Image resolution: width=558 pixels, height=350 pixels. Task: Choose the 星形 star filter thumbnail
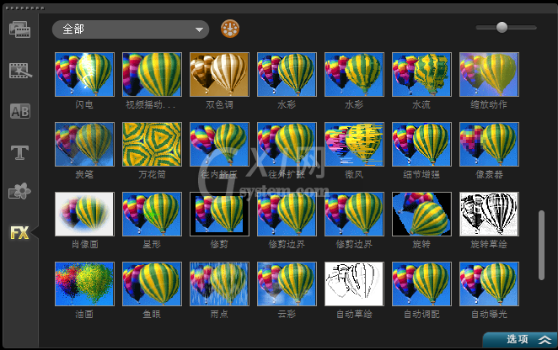(152, 214)
